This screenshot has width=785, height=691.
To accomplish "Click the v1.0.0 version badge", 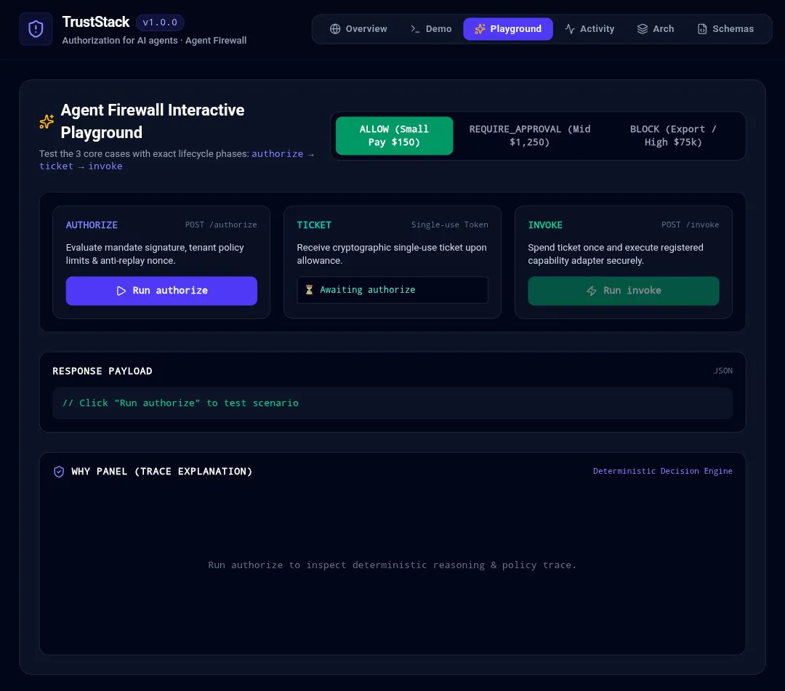I will click(x=160, y=23).
